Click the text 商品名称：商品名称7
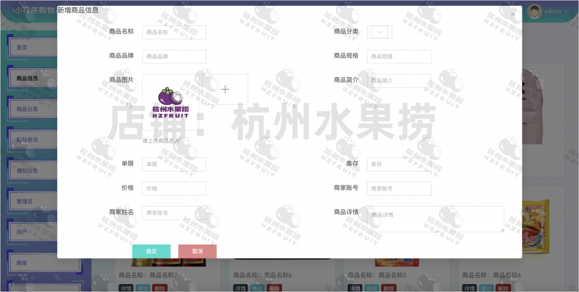Image resolution: width=579 pixels, height=292 pixels. pyautogui.click(x=148, y=276)
